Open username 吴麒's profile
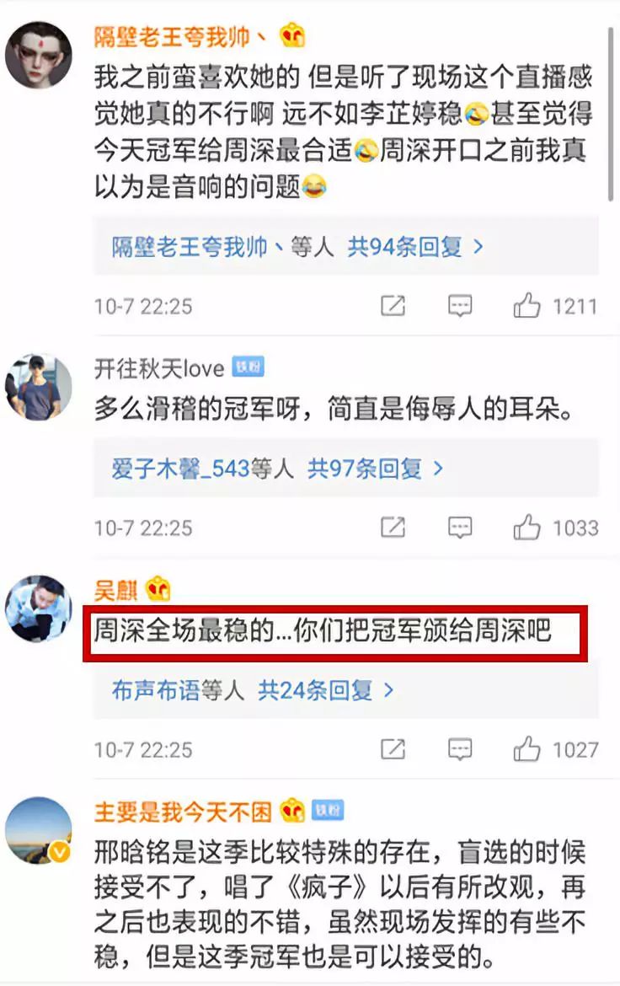Image resolution: width=620 pixels, height=986 pixels. tap(115, 590)
